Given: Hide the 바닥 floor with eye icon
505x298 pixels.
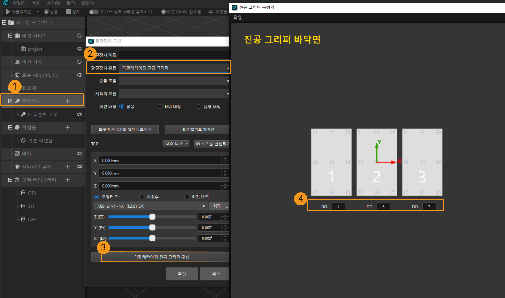Looking at the screenshot, I should pos(80,154).
